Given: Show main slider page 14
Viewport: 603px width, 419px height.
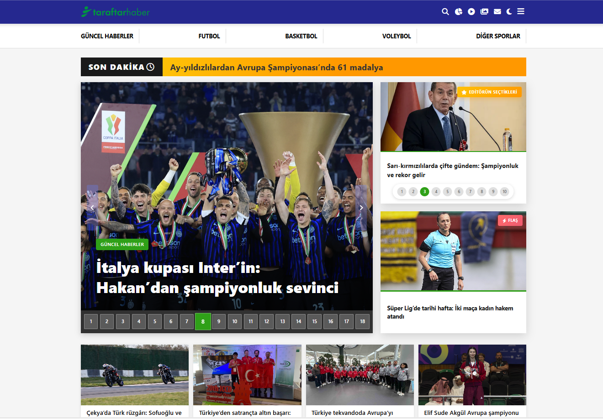Looking at the screenshot, I should (299, 321).
